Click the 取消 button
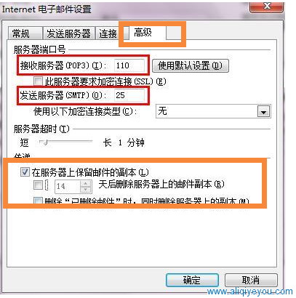This screenshot has height=298, width=296. 251,281
